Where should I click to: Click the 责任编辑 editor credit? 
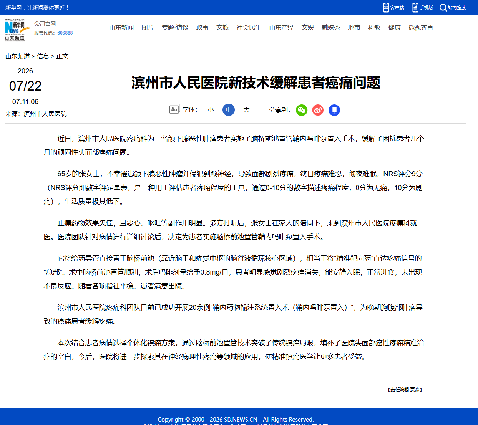(x=405, y=390)
